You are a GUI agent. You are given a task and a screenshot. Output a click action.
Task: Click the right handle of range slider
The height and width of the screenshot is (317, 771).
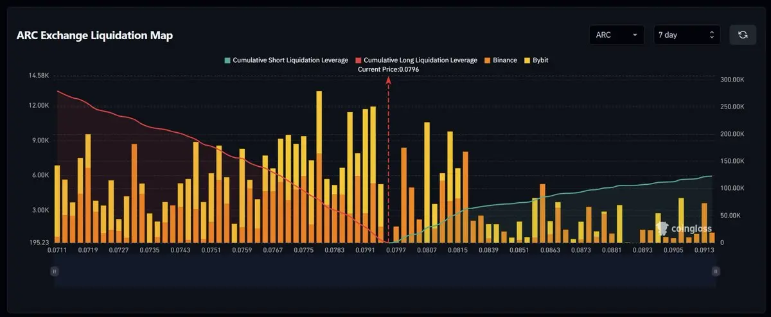point(716,271)
